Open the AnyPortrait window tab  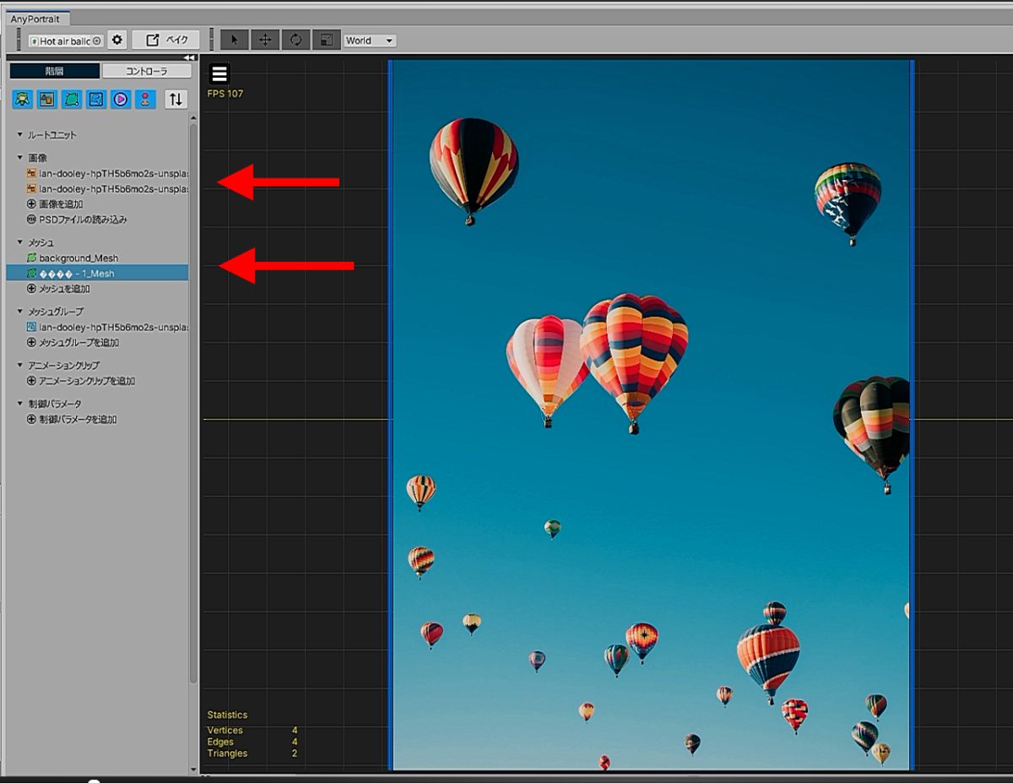click(35, 19)
